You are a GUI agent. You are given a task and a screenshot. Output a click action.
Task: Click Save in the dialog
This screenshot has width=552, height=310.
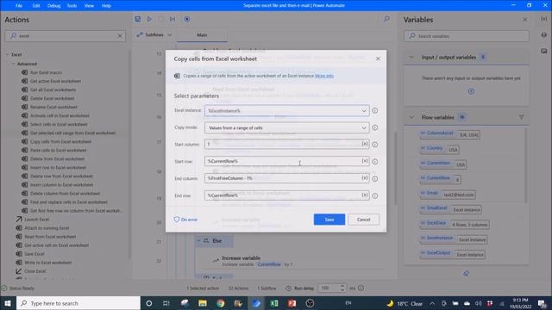[329, 220]
